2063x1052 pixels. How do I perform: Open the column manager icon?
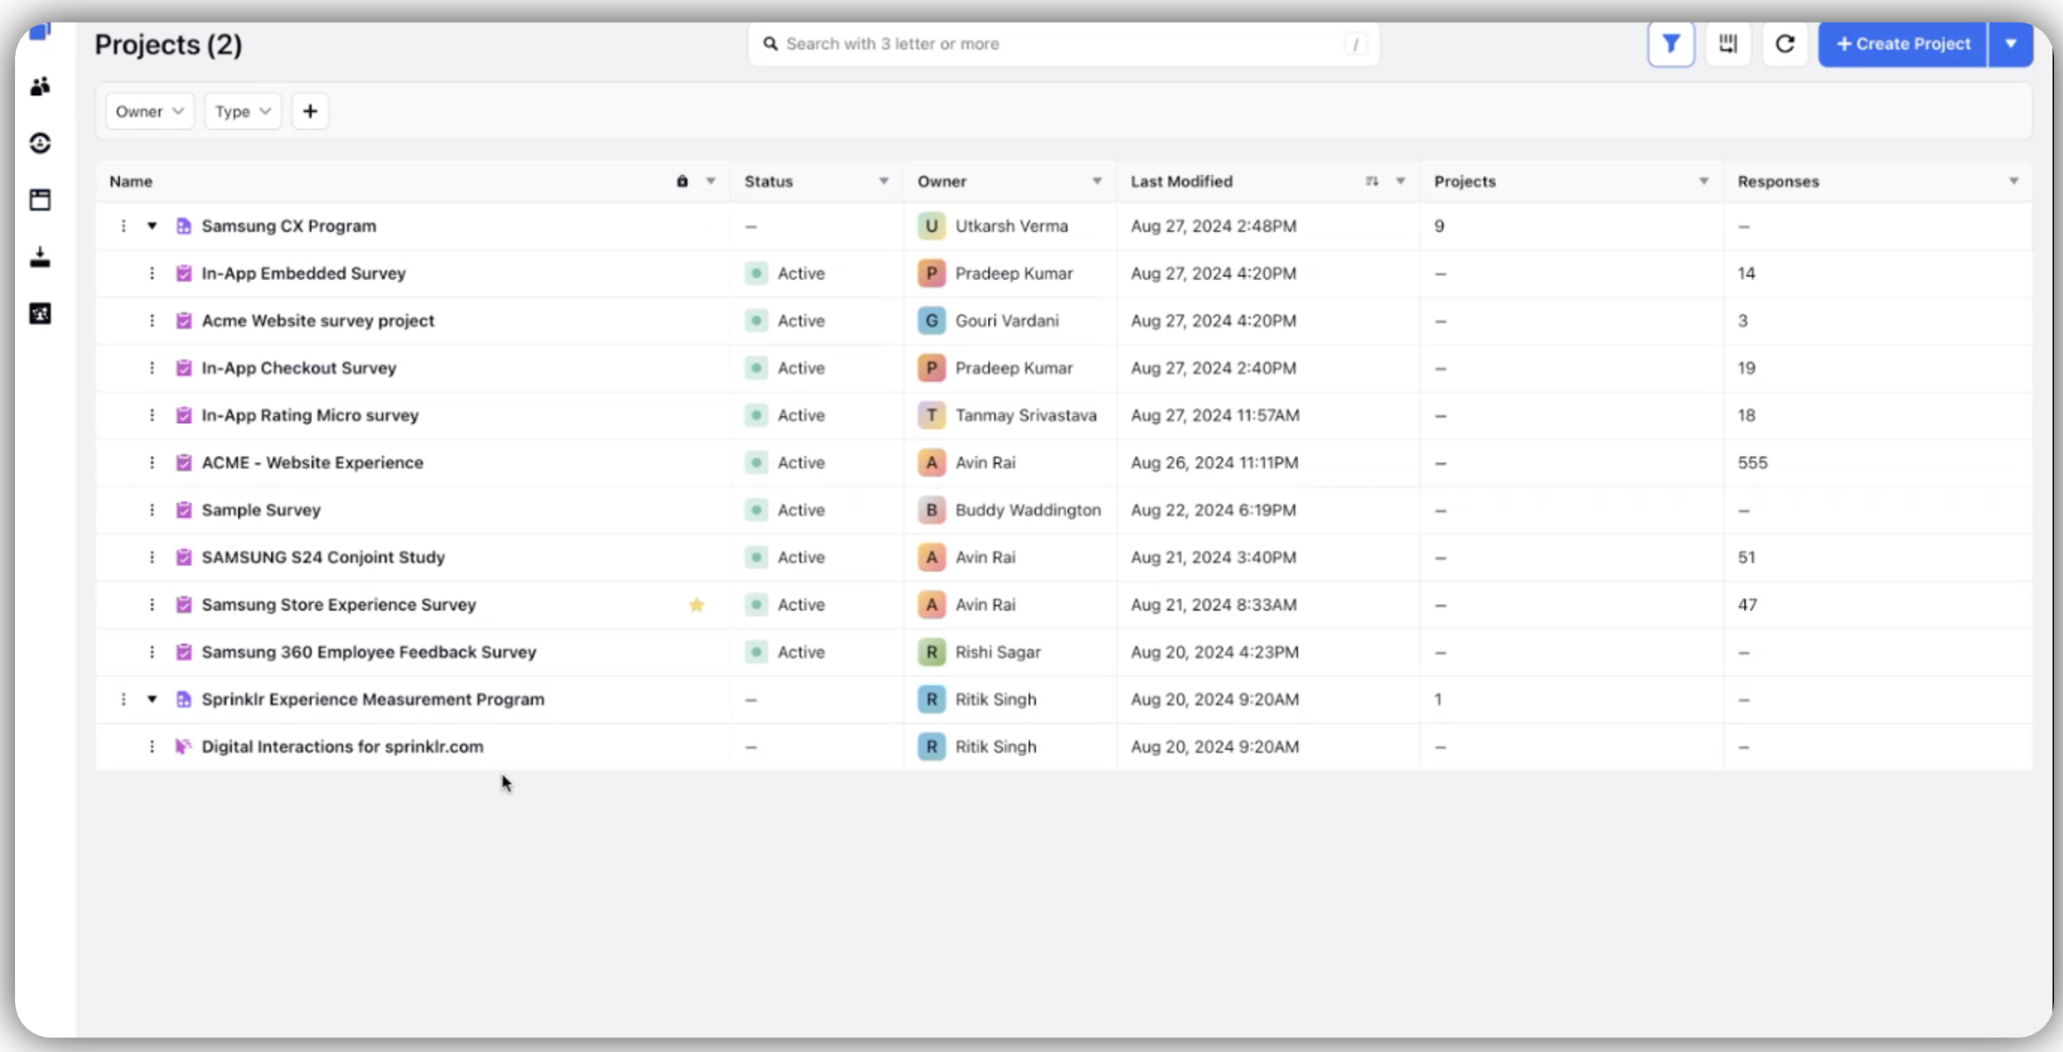pos(1727,44)
